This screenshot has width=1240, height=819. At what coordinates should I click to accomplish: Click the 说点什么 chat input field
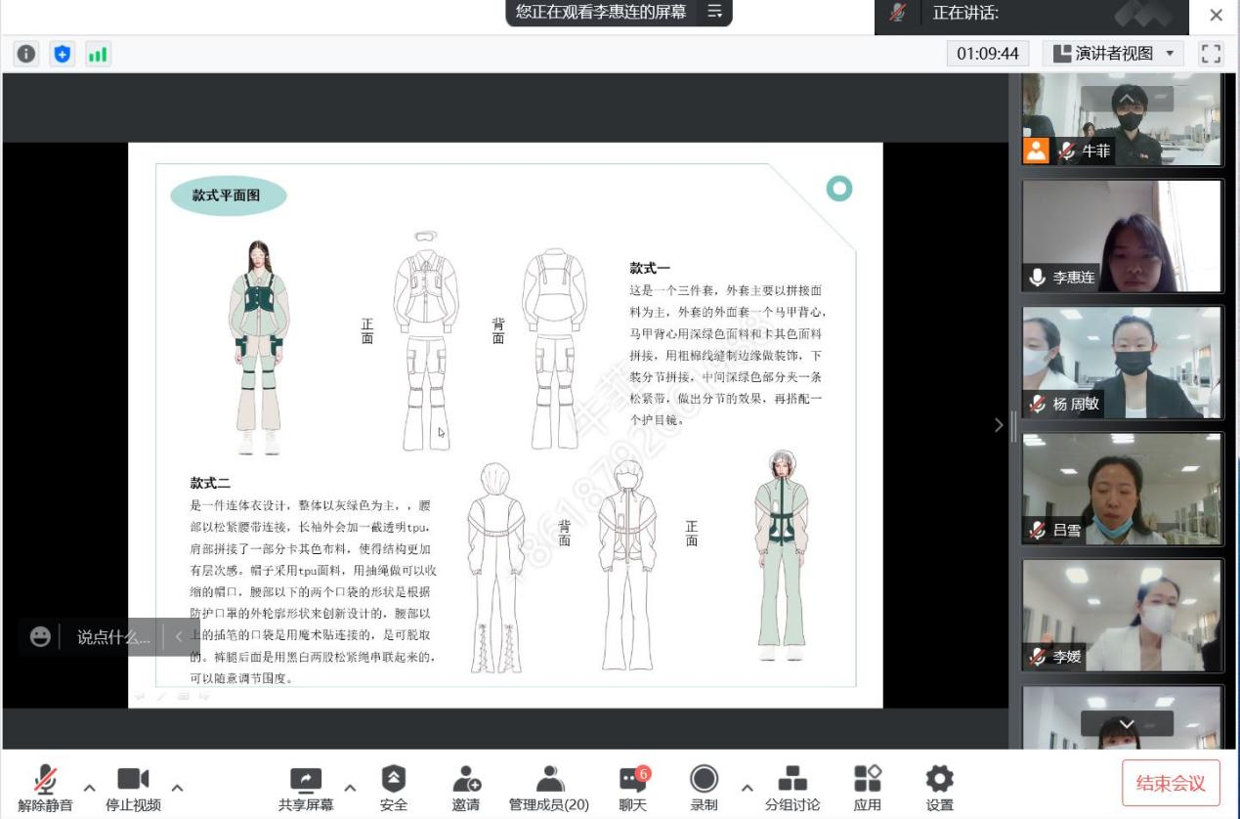(x=113, y=637)
